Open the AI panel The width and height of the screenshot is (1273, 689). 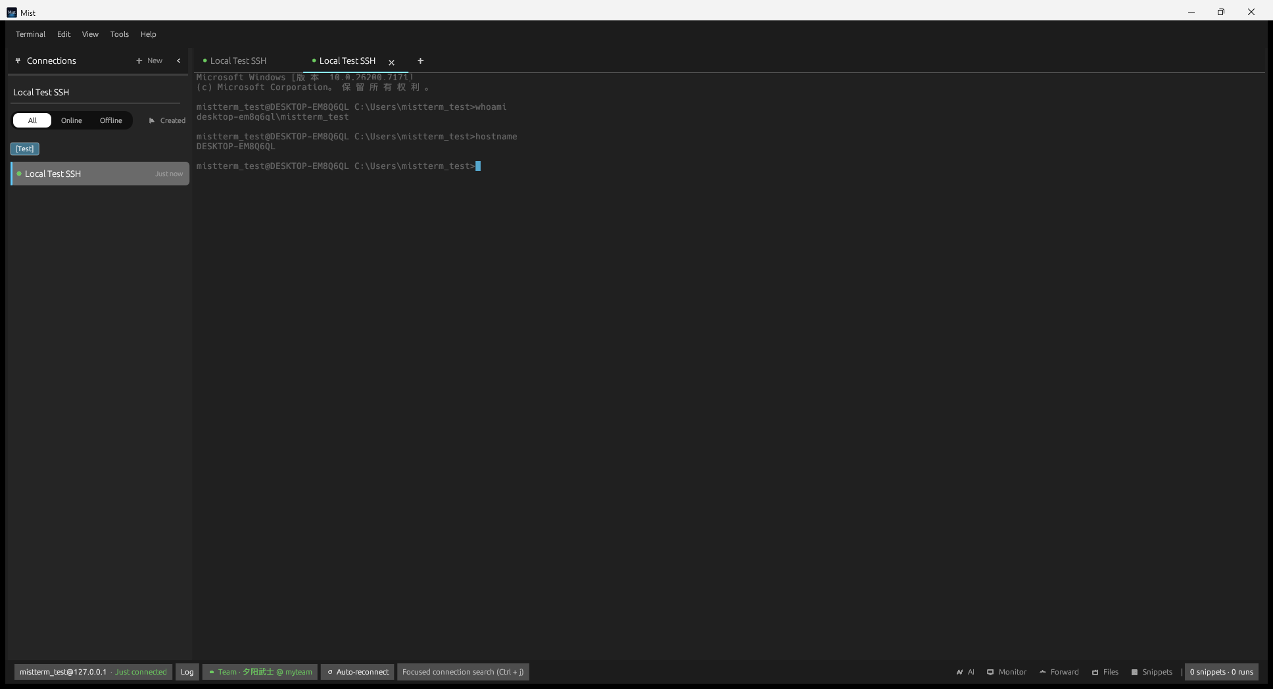(965, 672)
